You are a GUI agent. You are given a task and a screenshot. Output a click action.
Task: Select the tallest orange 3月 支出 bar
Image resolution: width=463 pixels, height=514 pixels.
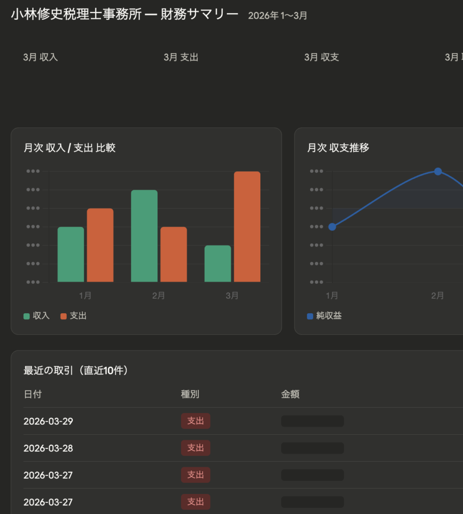247,226
